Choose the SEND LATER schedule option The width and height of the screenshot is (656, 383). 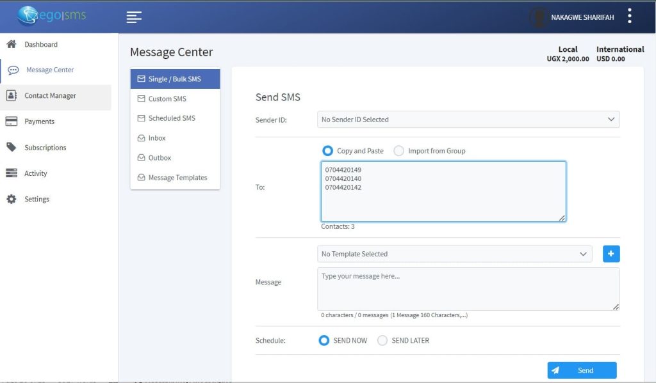pyautogui.click(x=382, y=341)
